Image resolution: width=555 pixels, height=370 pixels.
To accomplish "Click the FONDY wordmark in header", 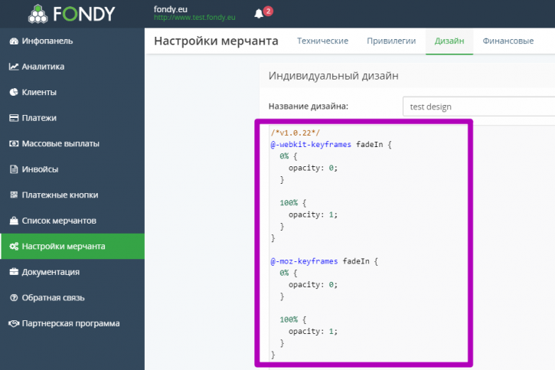I will click(84, 14).
